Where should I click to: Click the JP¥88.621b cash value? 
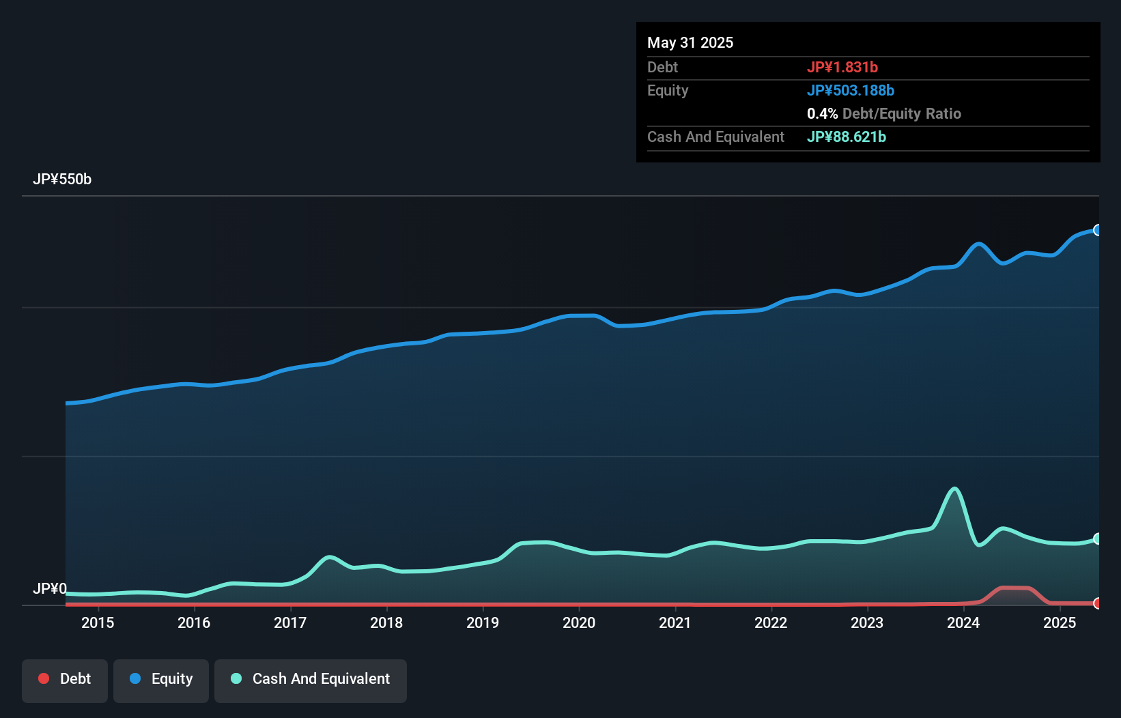click(x=846, y=137)
